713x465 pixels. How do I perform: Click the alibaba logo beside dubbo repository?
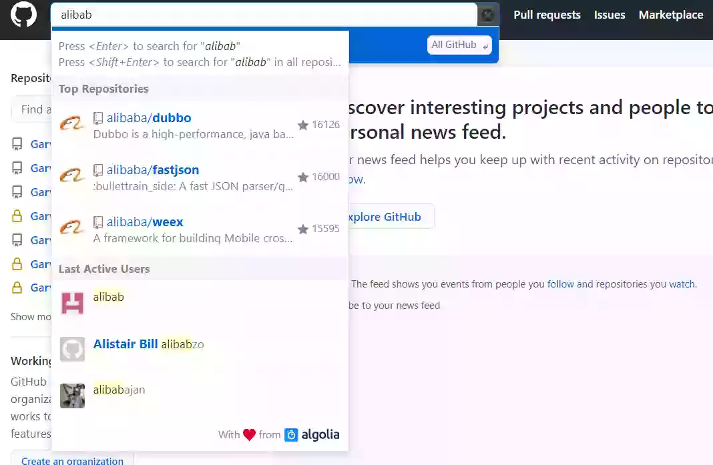(72, 123)
